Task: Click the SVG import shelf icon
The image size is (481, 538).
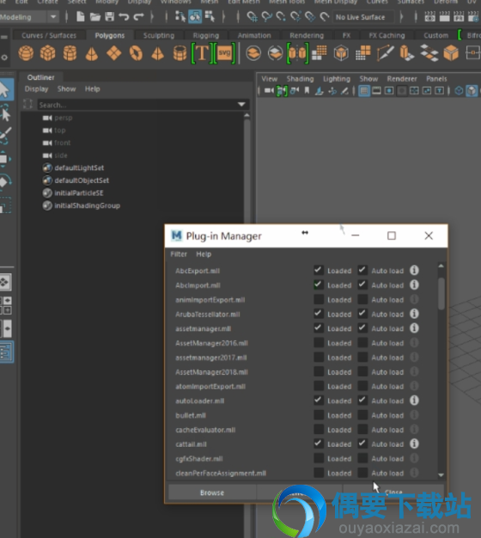Action: (224, 53)
